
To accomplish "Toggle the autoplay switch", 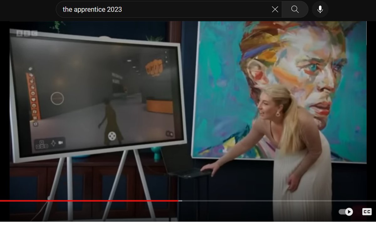I will pyautogui.click(x=346, y=212).
